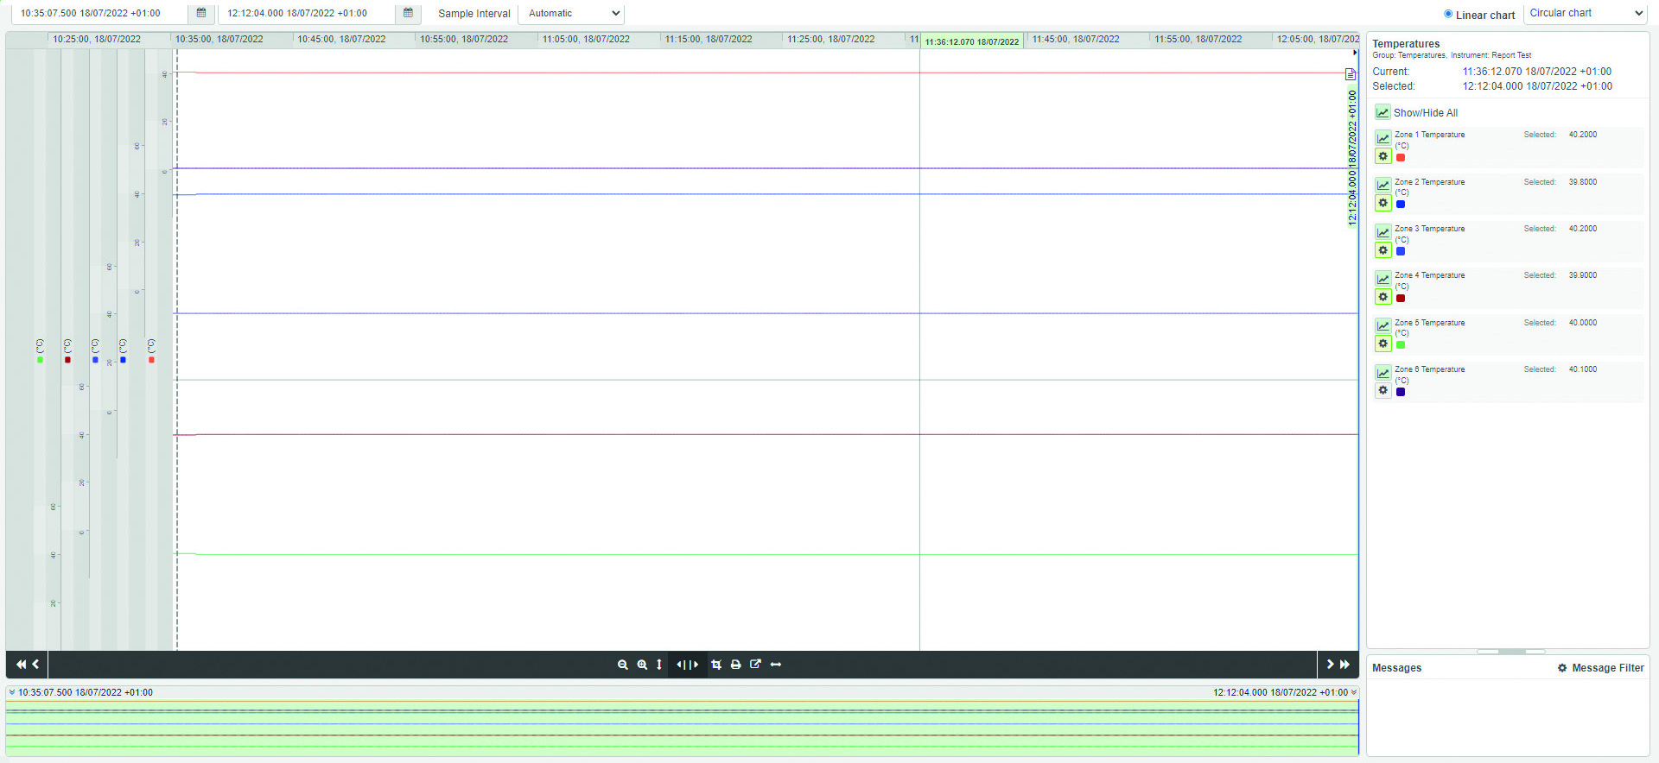
Task: Click the vertical double-arrow scale icon
Action: click(659, 665)
